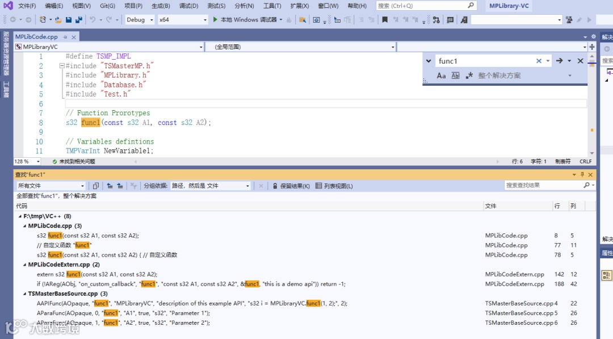This screenshot has height=339, width=613.
Task: Open result '// 自定义函数 "func1"' line 77
Action: coord(64,245)
